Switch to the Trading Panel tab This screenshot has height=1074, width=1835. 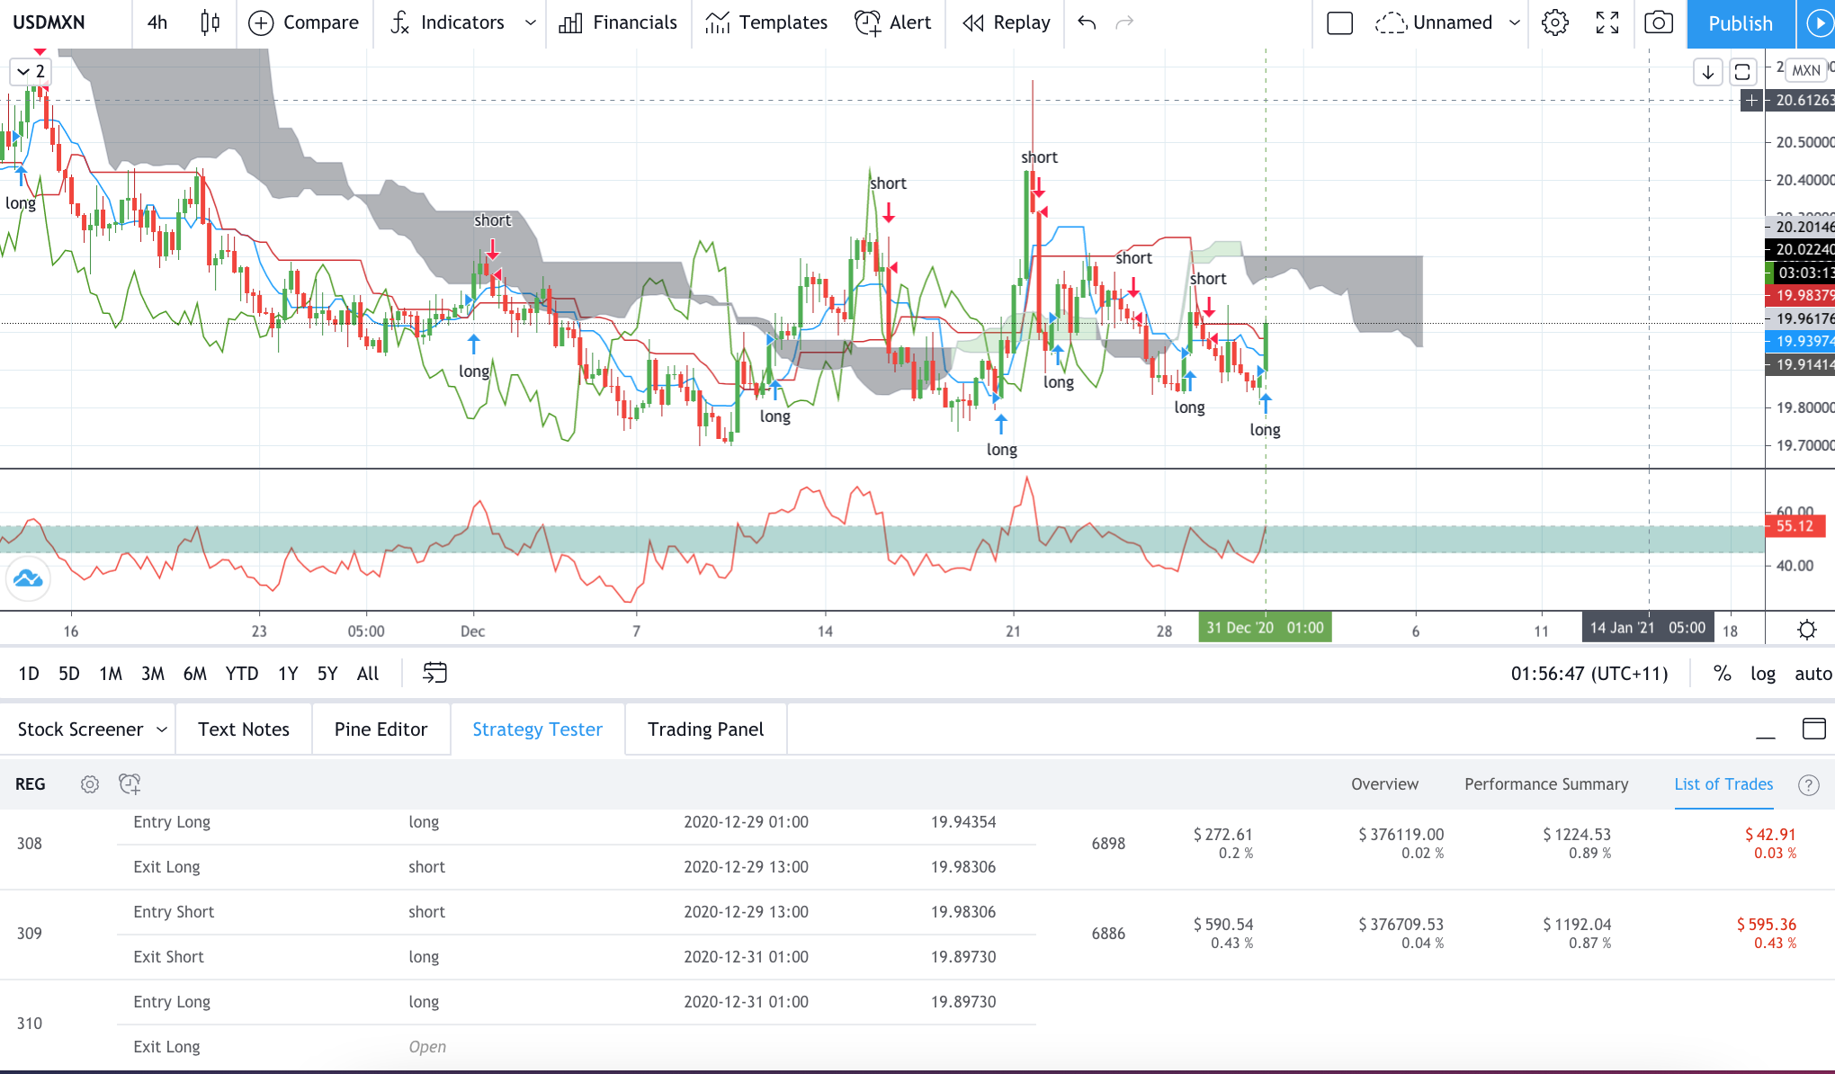click(705, 729)
